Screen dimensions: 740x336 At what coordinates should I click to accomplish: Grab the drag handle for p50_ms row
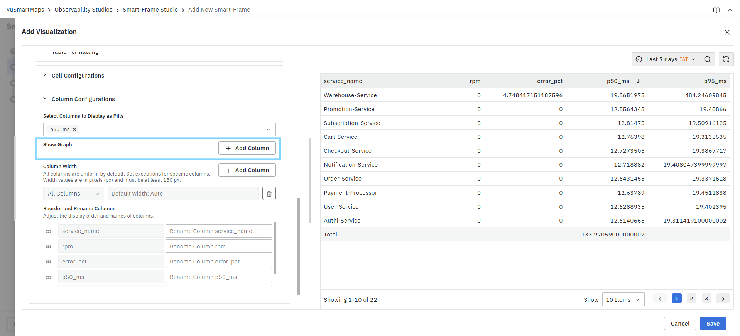click(x=48, y=277)
